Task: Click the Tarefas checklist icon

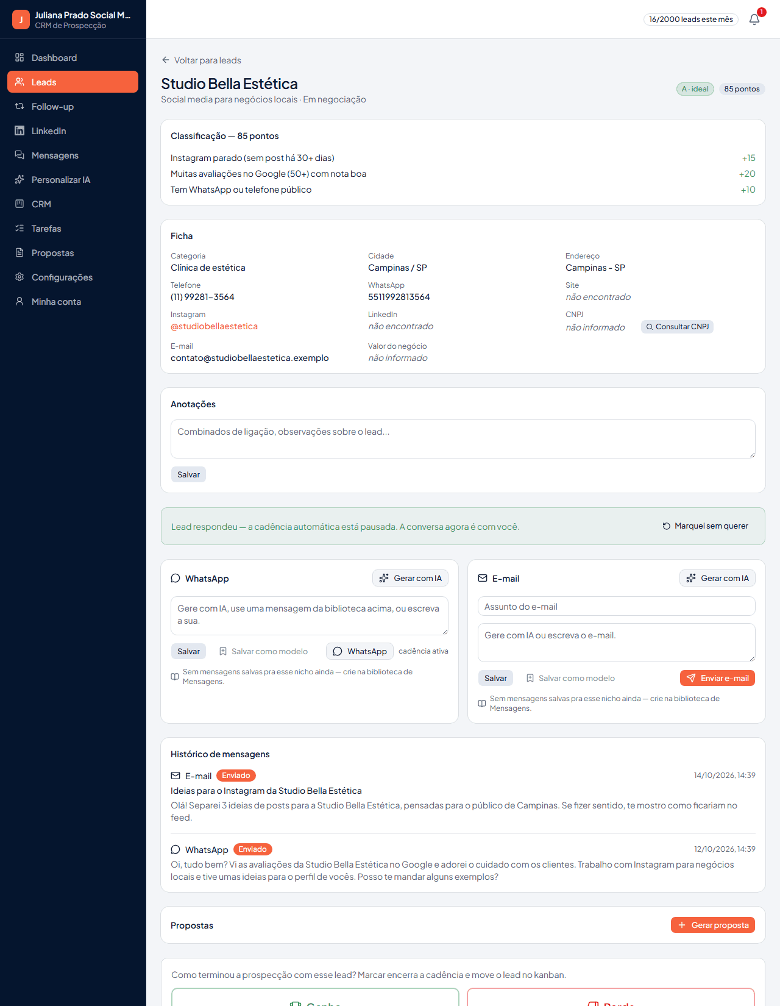Action: [x=19, y=228]
